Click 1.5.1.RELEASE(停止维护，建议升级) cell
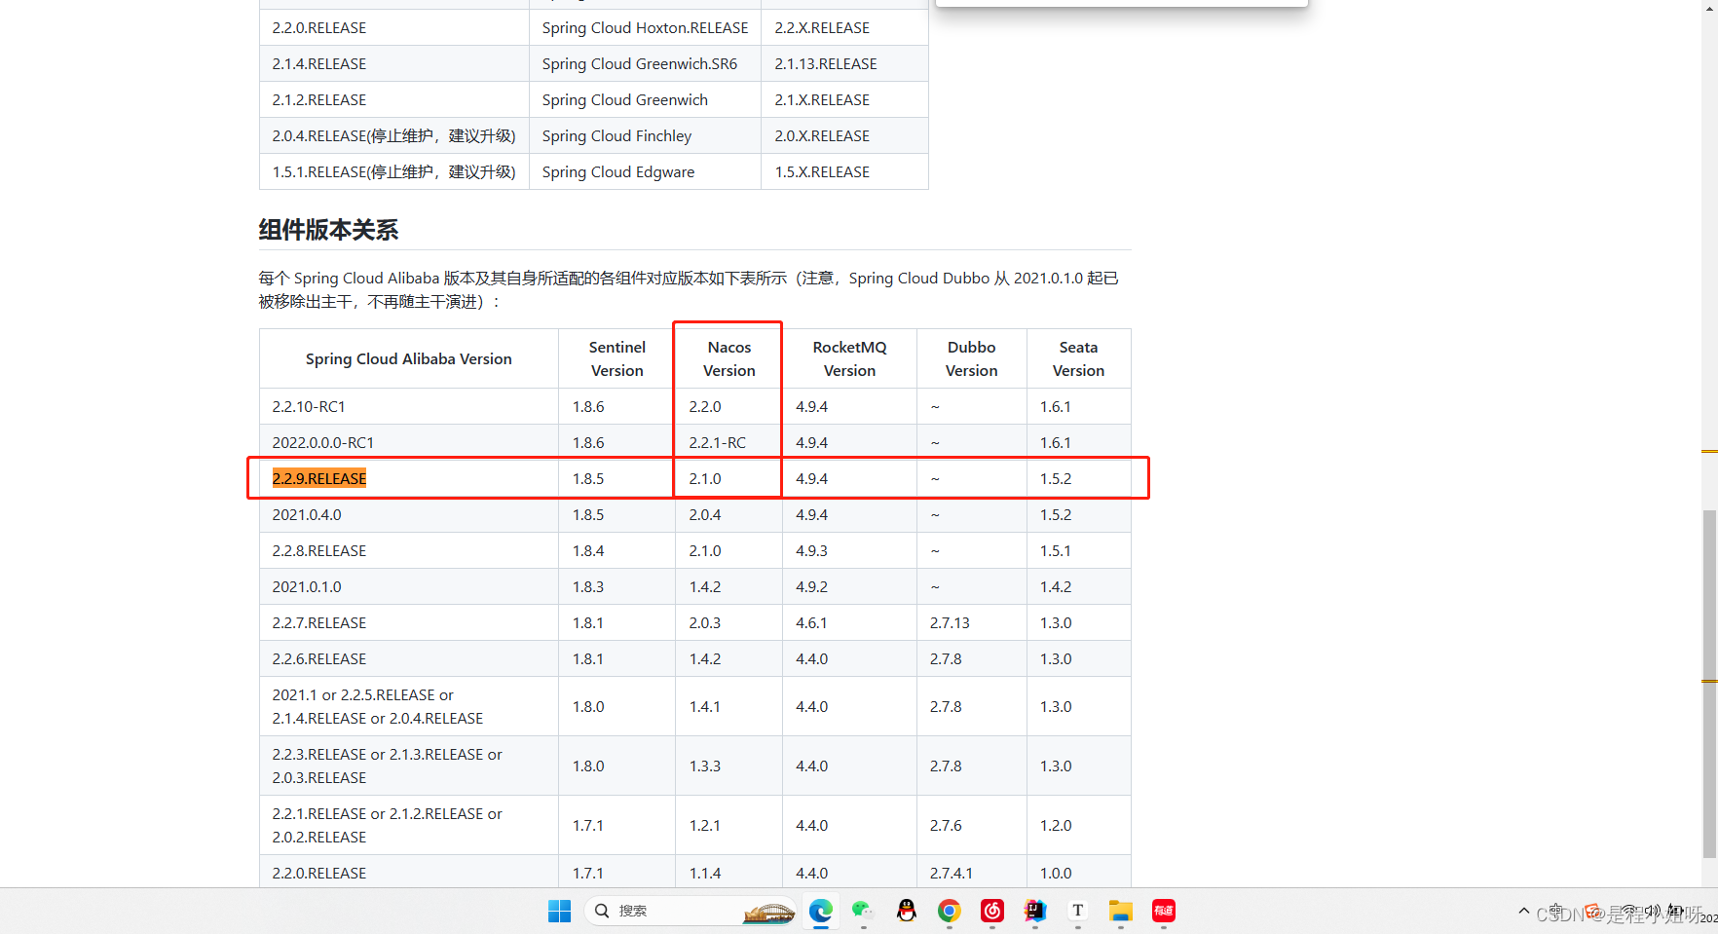 coord(393,171)
